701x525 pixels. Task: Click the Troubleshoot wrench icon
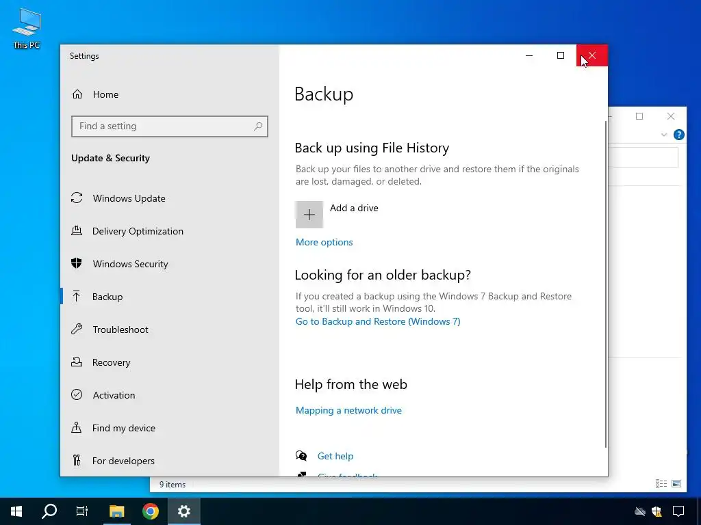click(77, 329)
